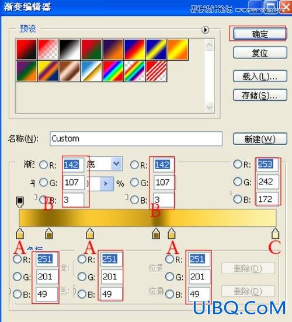Pick the black-to-white gradient preset
292x322 pixels.
69,49
